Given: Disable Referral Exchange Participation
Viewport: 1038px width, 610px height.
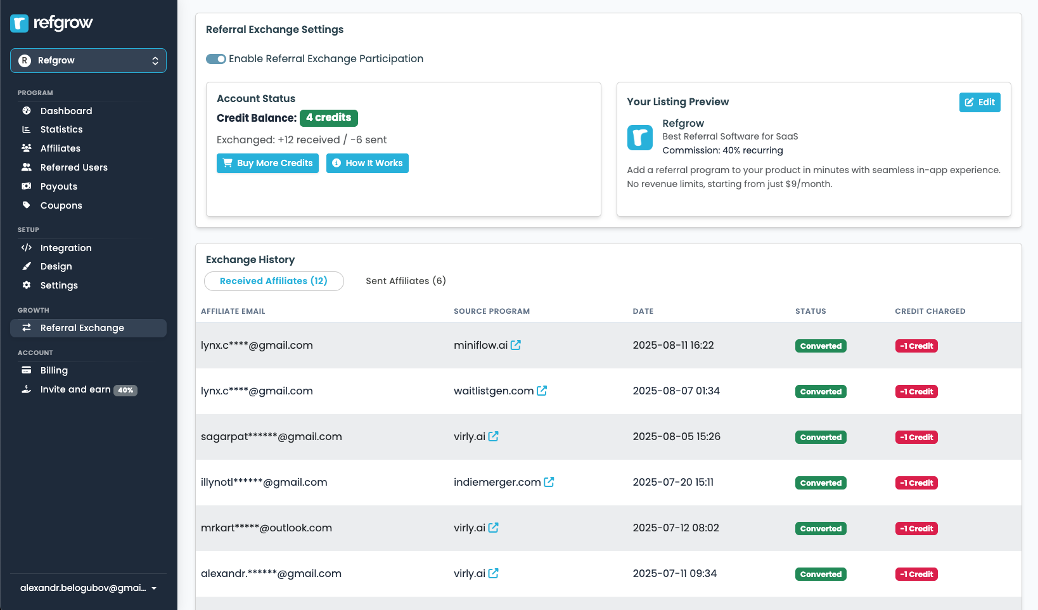Looking at the screenshot, I should 215,58.
